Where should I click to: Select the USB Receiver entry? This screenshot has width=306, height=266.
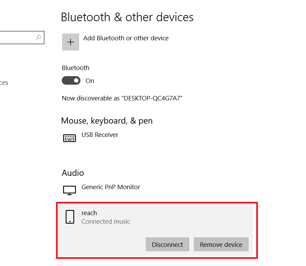(100, 135)
